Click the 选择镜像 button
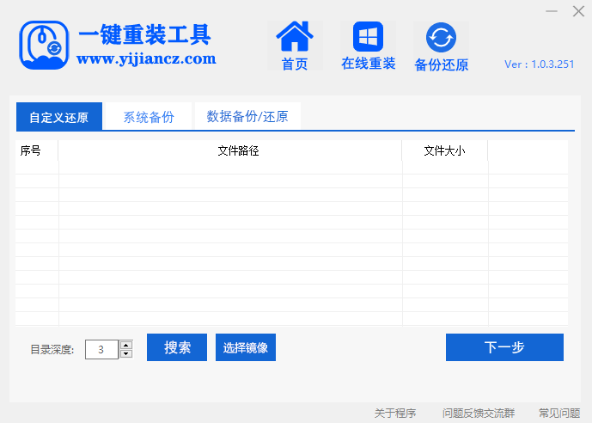This screenshot has width=592, height=423. tap(246, 348)
